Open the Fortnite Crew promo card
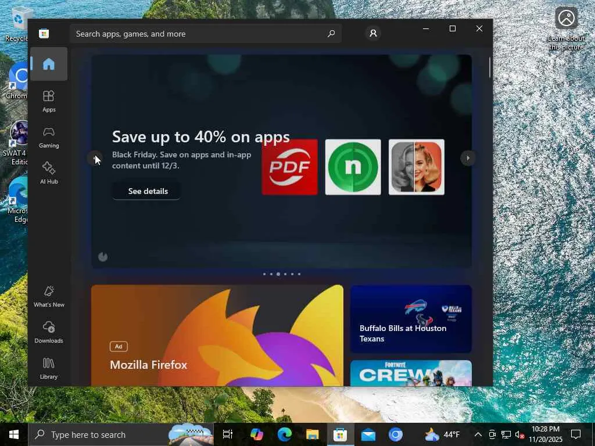The height and width of the screenshot is (446, 595). tap(411, 373)
